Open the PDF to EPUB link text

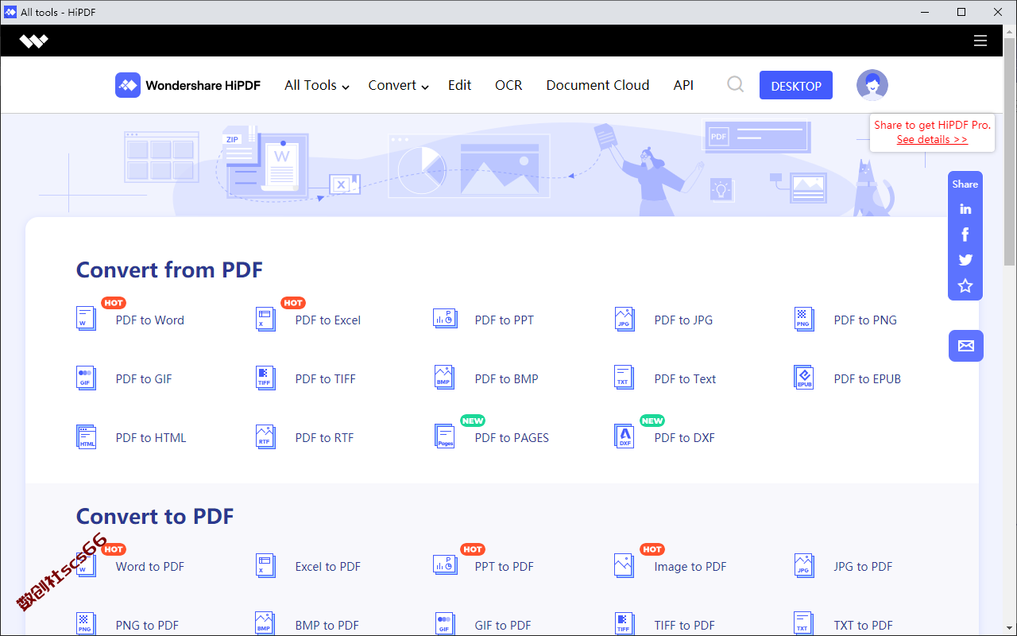coord(868,378)
